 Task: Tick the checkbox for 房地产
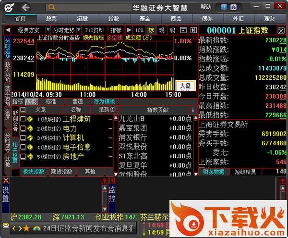click(x=23, y=157)
